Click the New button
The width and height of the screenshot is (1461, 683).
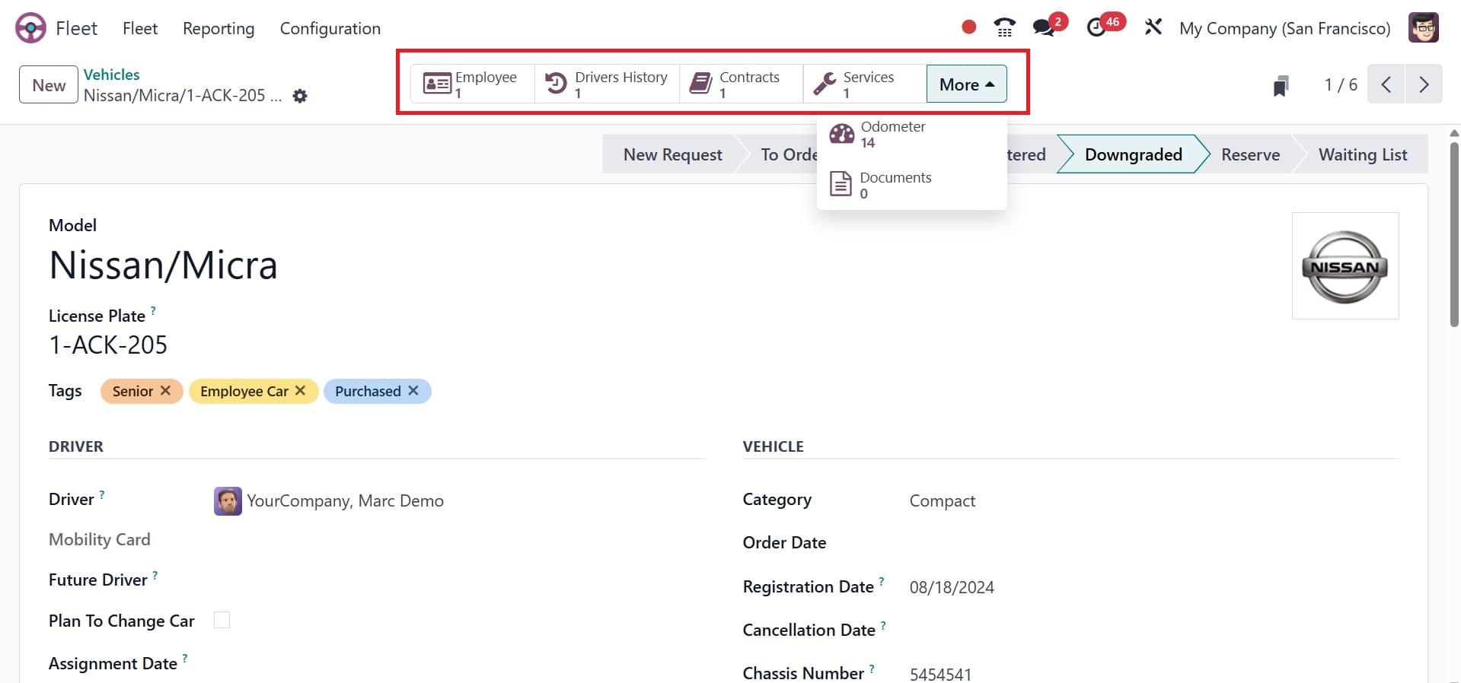pos(49,84)
